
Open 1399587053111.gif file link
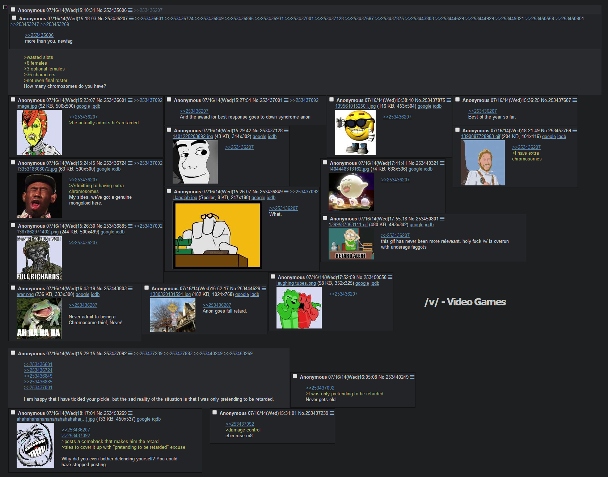pyautogui.click(x=348, y=225)
